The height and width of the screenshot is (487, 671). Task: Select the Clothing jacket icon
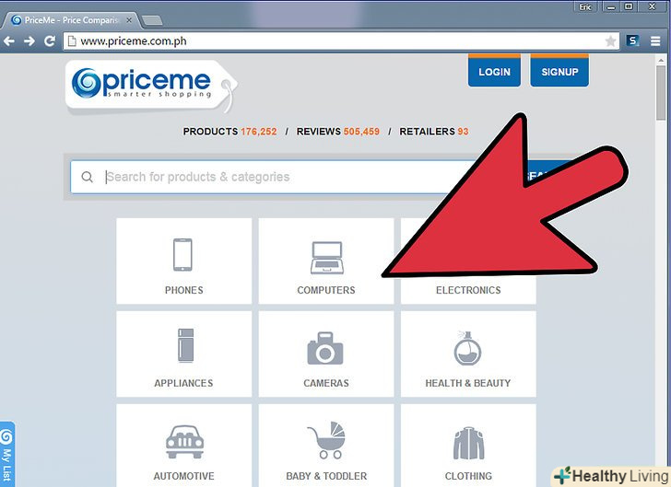point(468,443)
